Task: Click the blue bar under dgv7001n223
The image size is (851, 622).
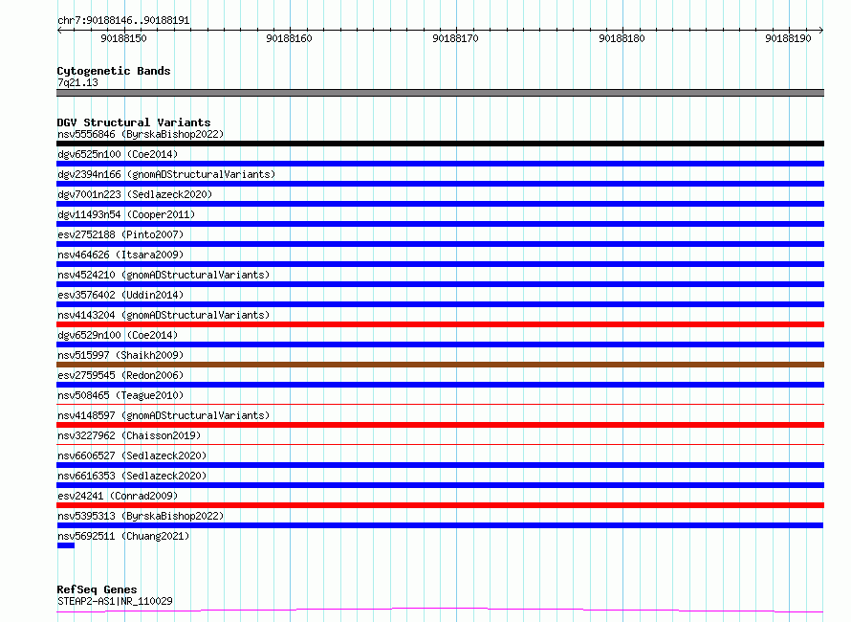Action: (440, 204)
